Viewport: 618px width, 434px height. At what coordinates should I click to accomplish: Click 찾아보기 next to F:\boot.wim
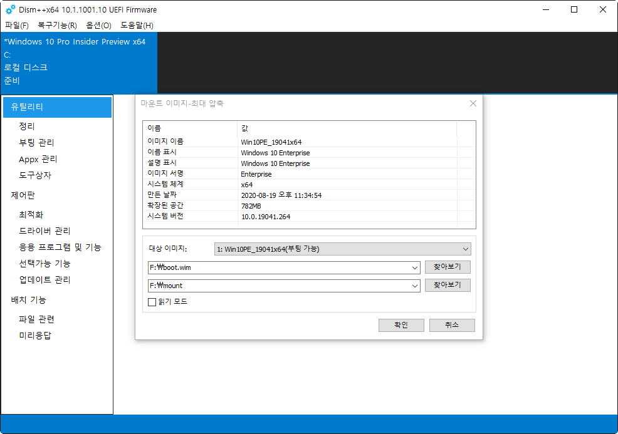448,267
